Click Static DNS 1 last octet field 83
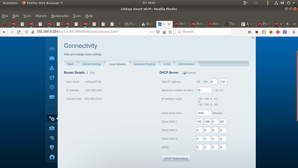 pyautogui.click(x=223, y=121)
